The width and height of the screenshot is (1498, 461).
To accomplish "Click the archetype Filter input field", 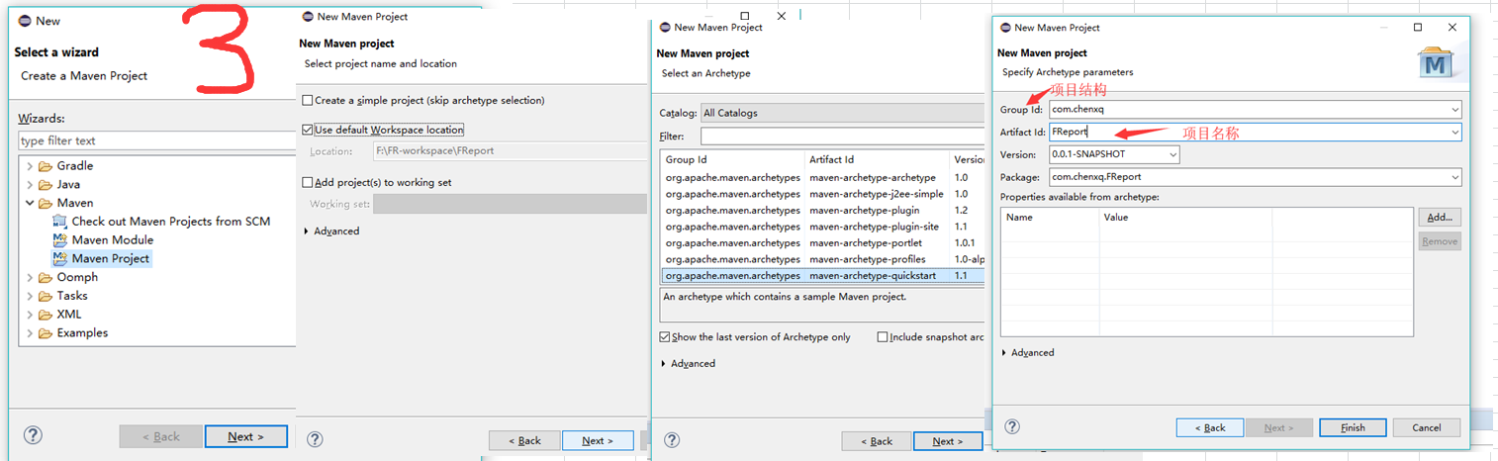I will (x=842, y=136).
